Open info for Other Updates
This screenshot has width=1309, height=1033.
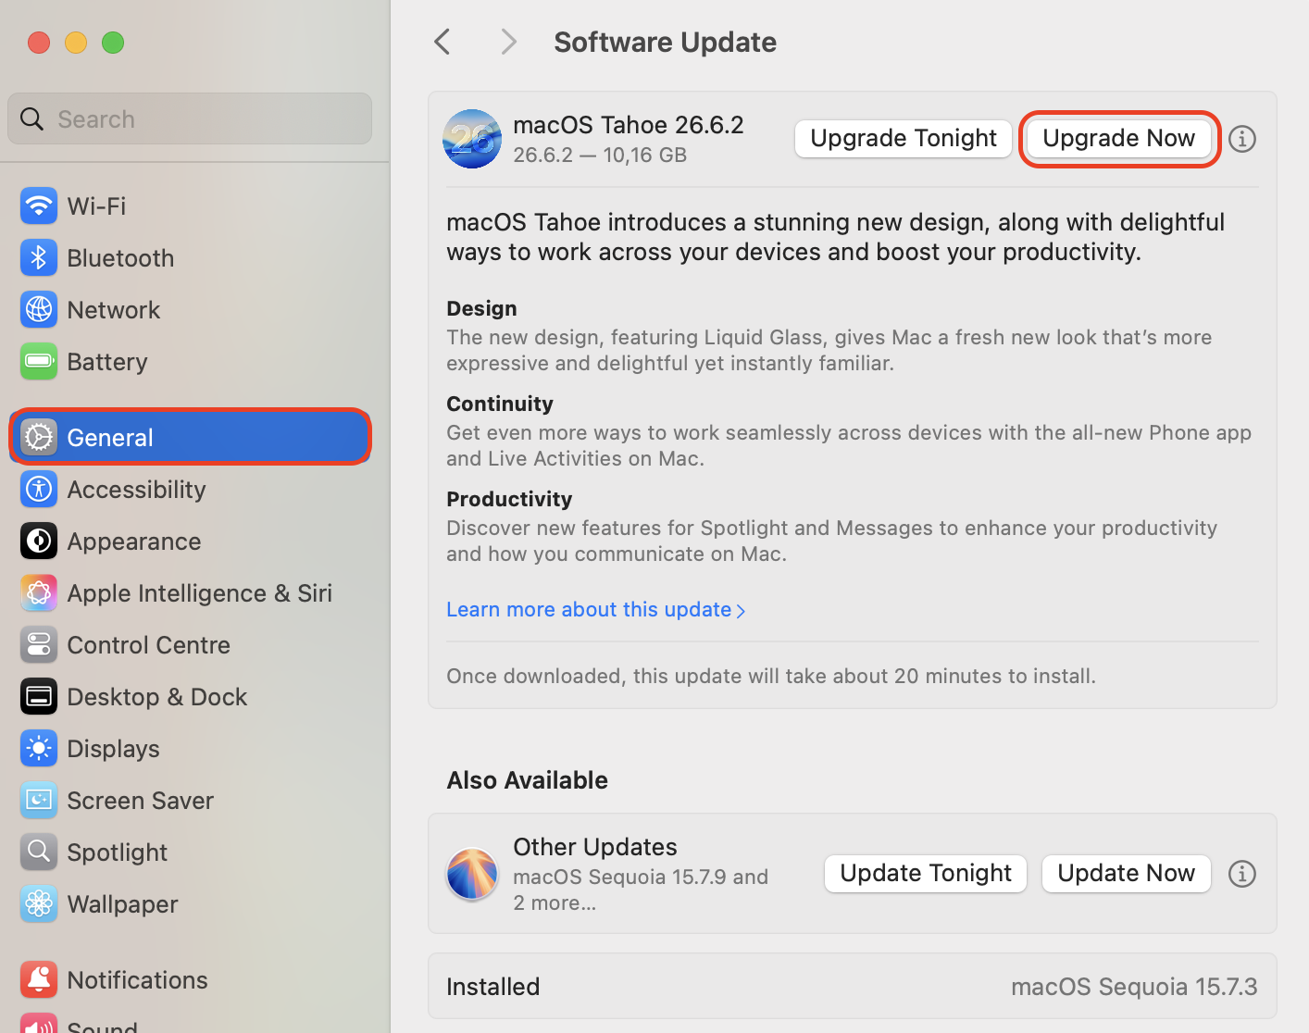(1242, 874)
